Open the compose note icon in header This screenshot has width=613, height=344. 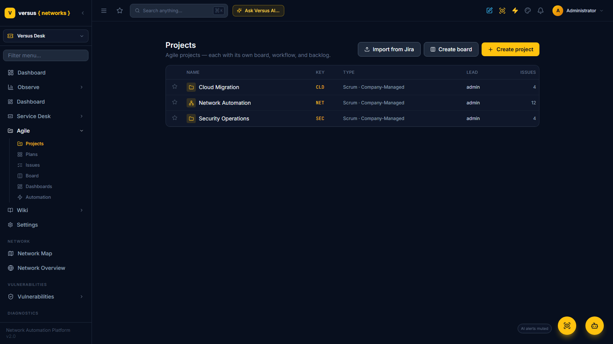490,11
